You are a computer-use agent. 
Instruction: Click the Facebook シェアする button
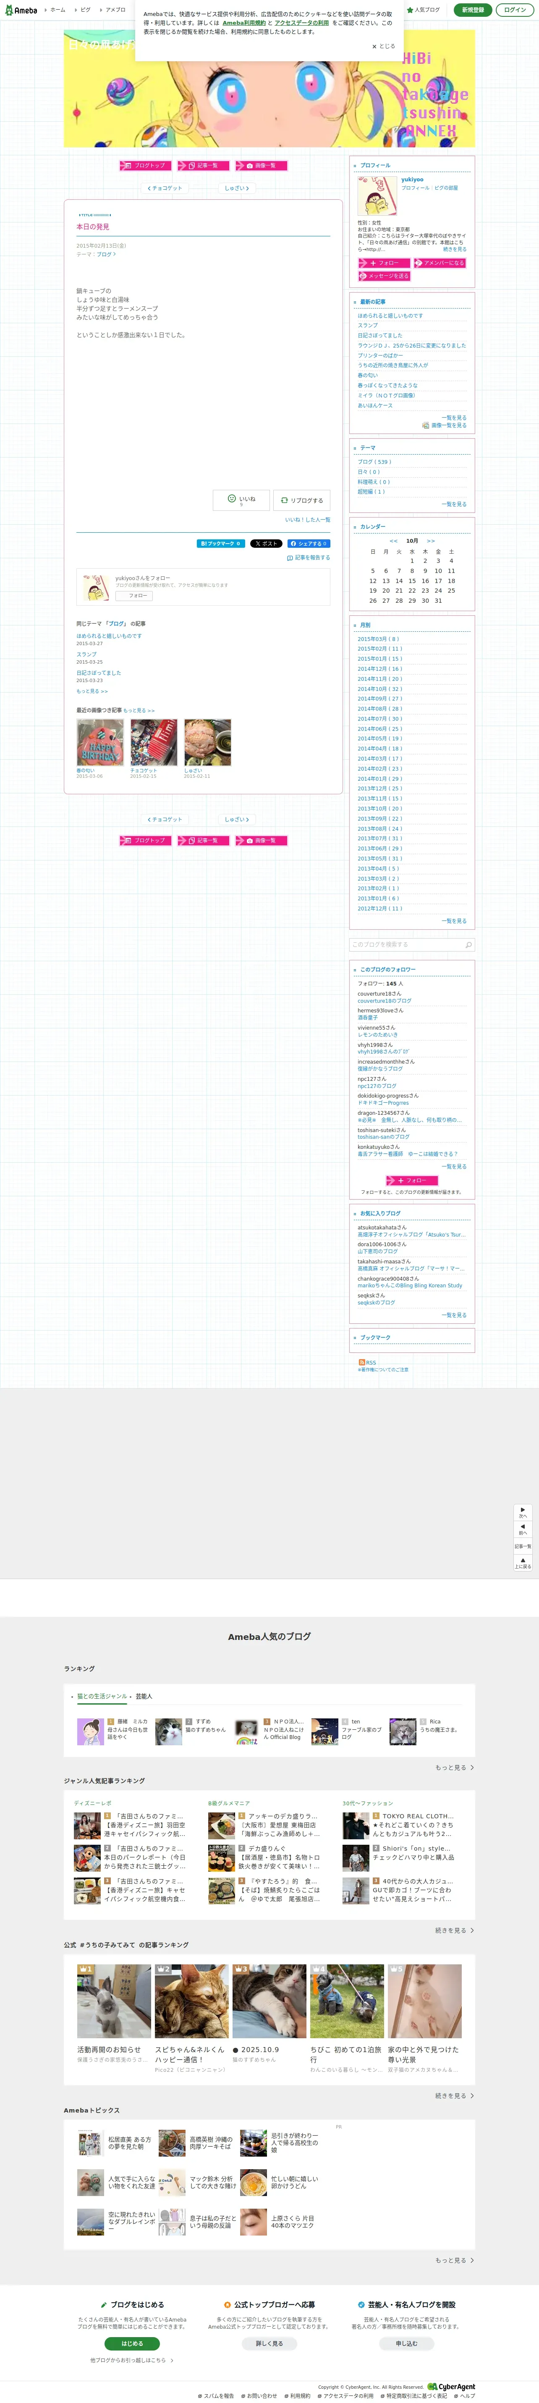click(309, 544)
